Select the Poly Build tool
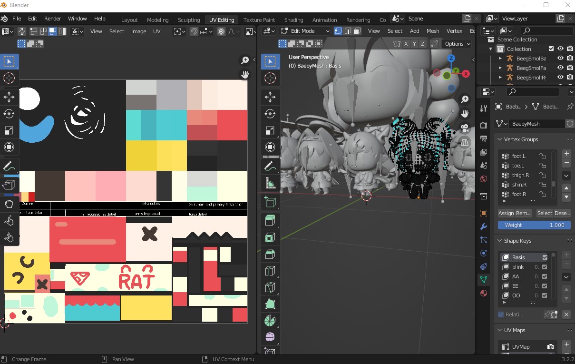The width and height of the screenshot is (575, 364). coord(270,304)
